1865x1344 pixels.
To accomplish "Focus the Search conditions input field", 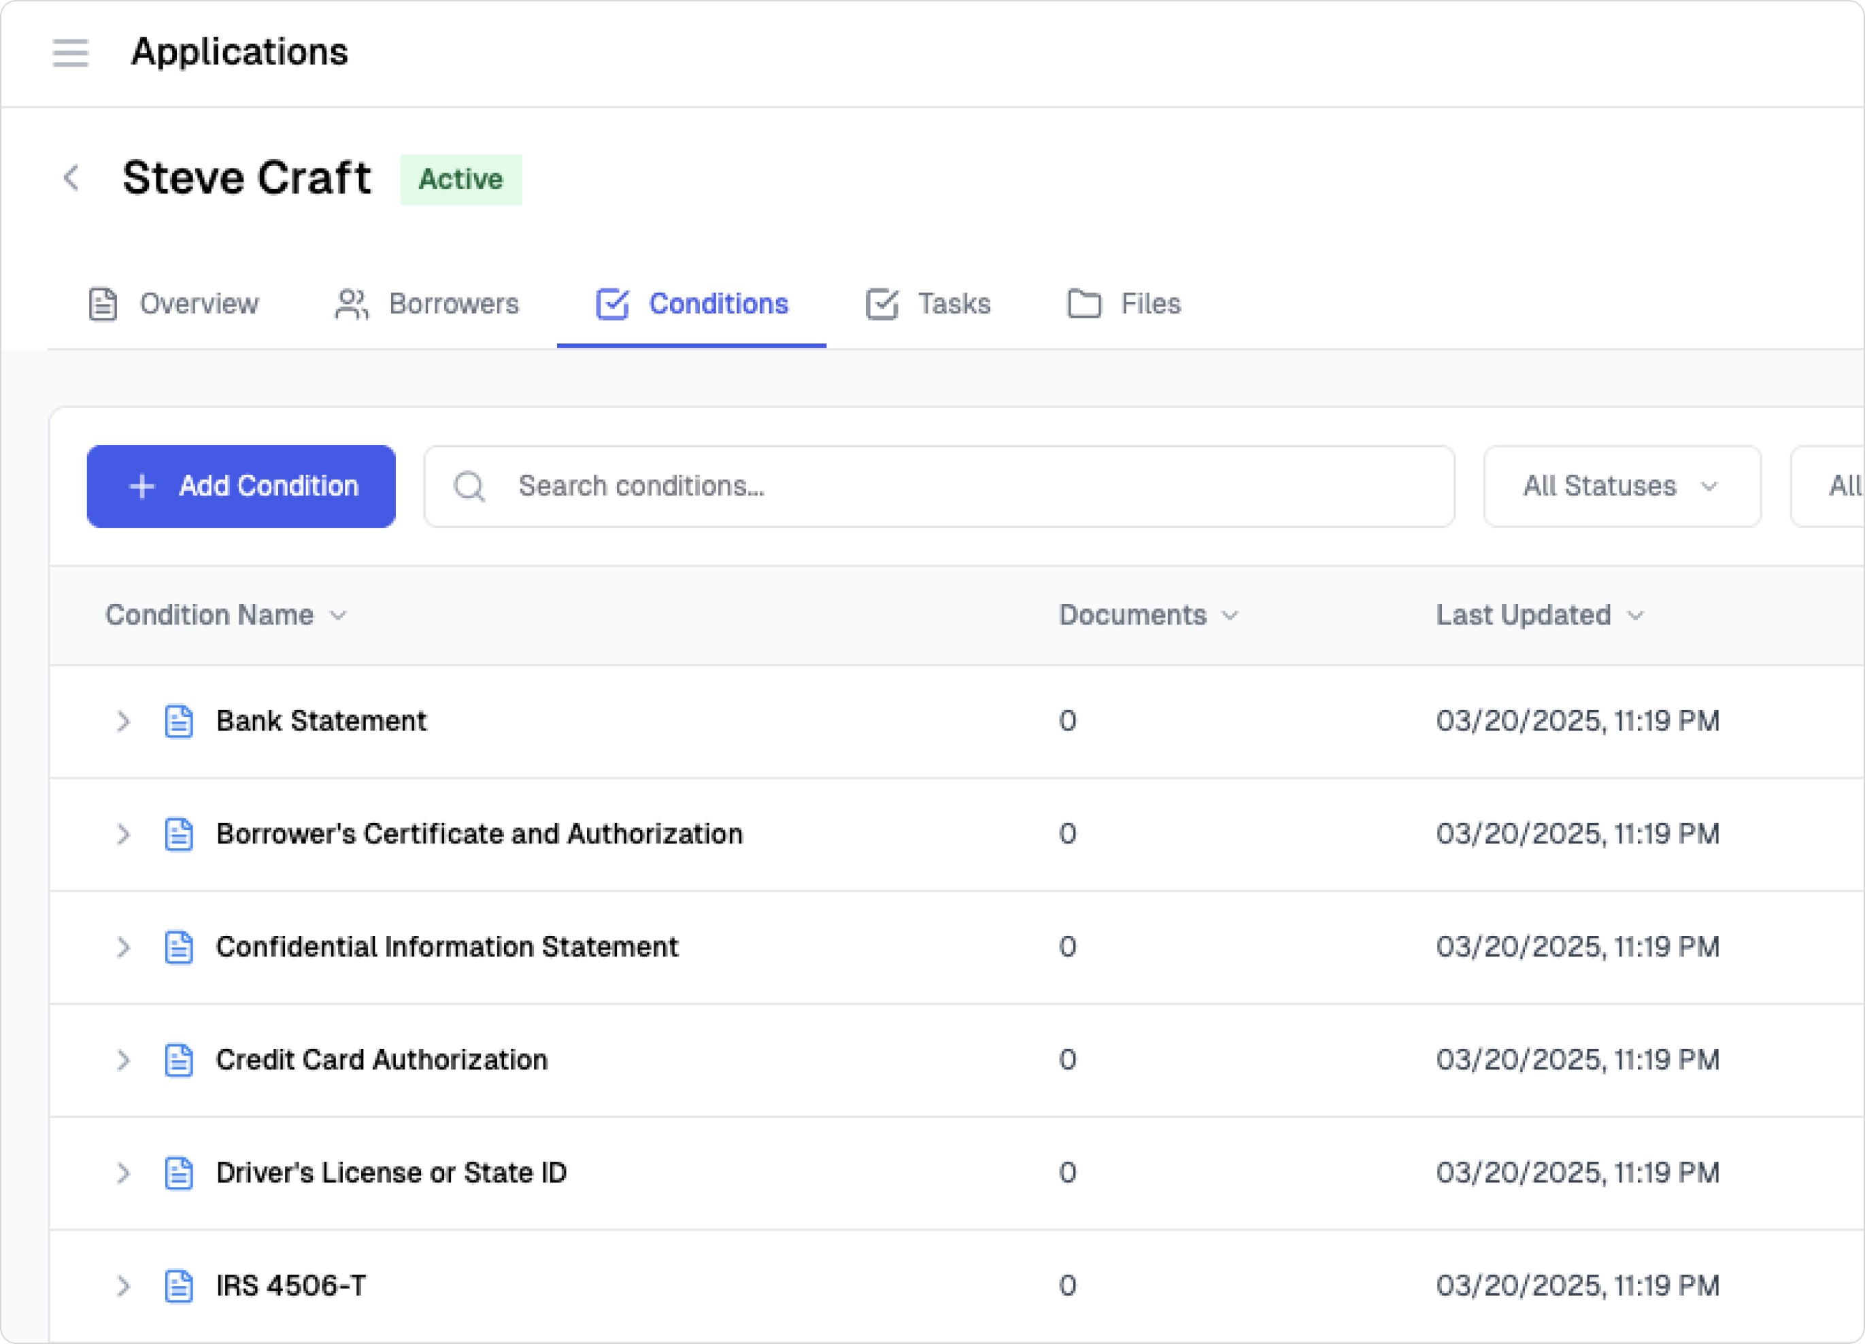I will [971, 486].
